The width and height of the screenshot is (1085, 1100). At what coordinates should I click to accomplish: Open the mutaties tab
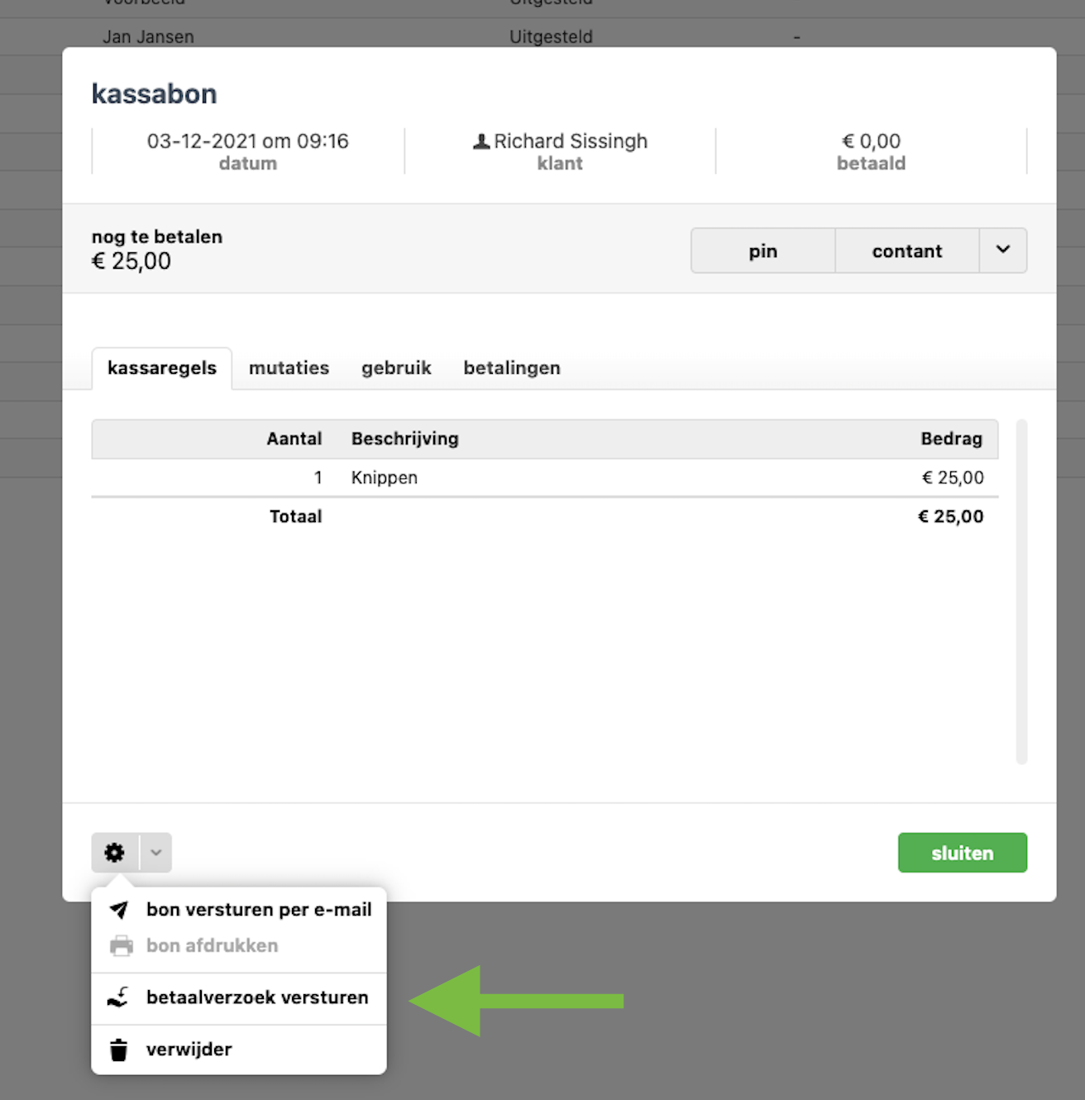[x=289, y=368]
